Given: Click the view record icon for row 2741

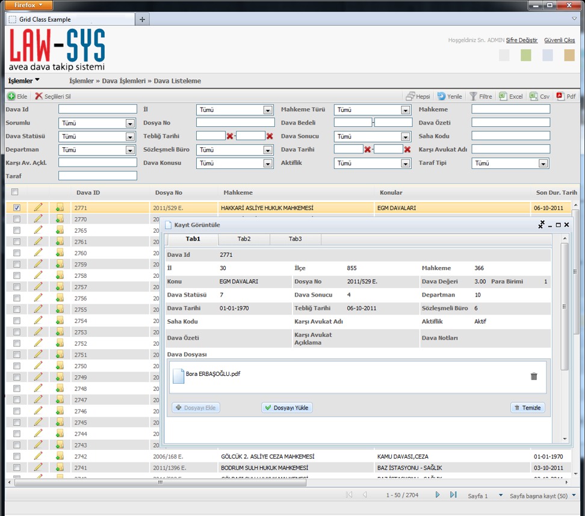Looking at the screenshot, I should click(60, 467).
